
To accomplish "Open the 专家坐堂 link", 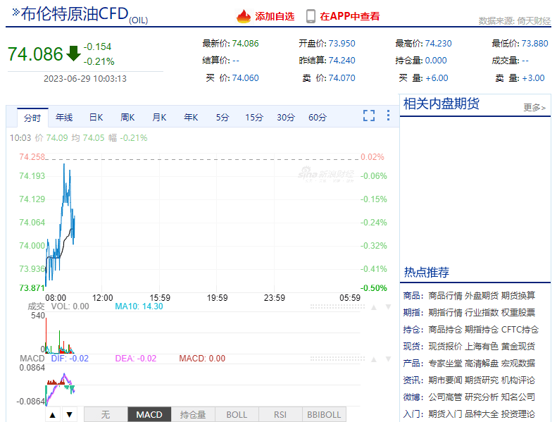I will pos(445,364).
